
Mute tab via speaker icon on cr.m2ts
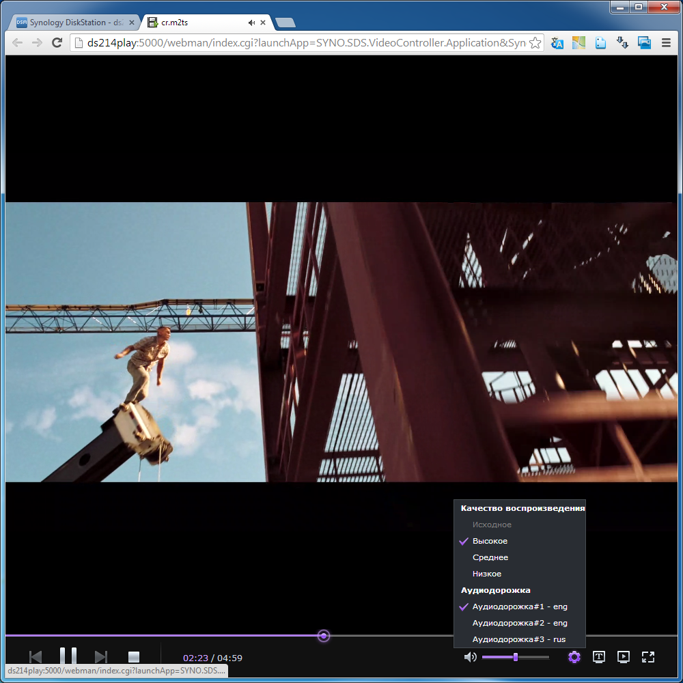point(251,23)
